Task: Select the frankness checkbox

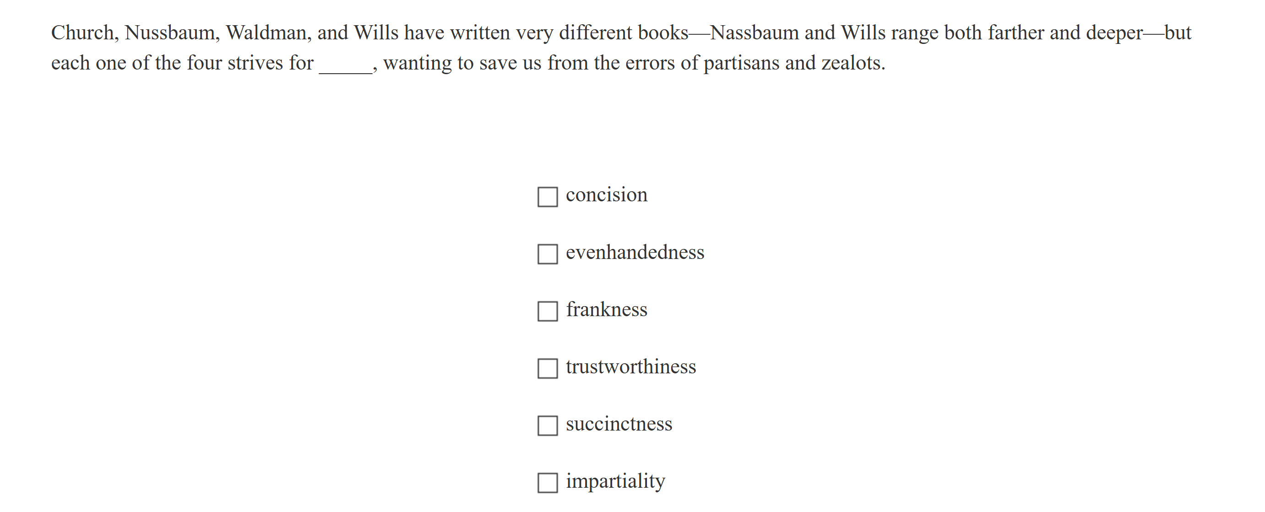Action: [x=547, y=311]
